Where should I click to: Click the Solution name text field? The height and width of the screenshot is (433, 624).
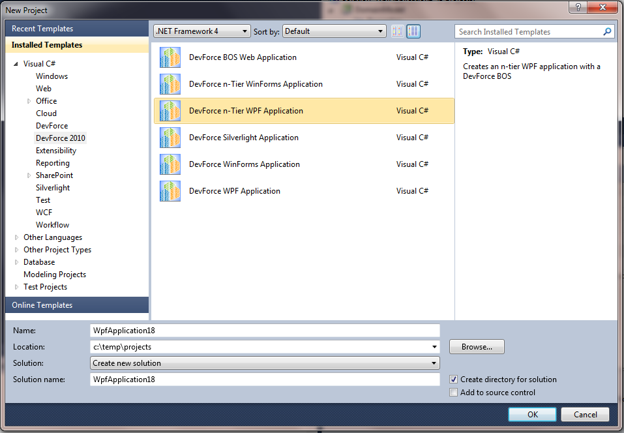265,380
